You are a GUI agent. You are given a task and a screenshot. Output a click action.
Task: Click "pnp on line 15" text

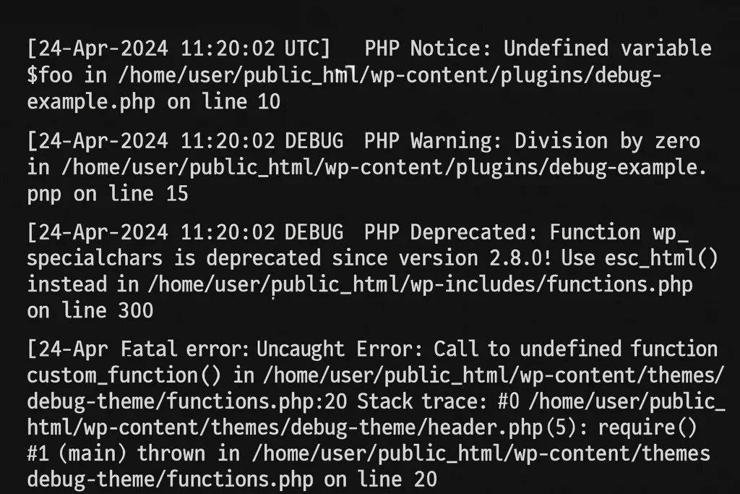(107, 194)
